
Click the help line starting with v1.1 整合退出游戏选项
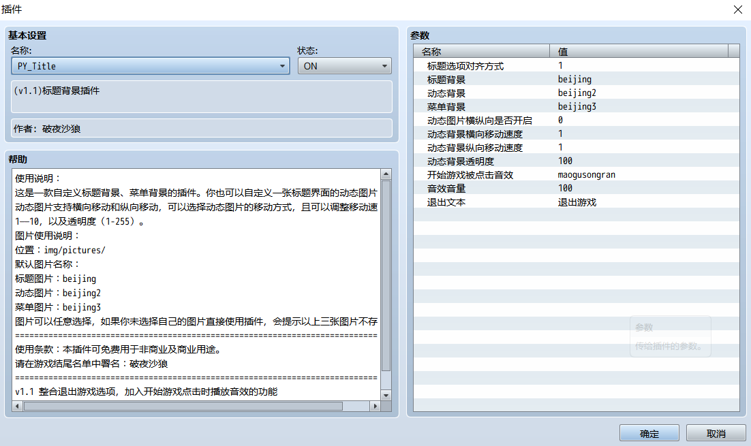146,392
